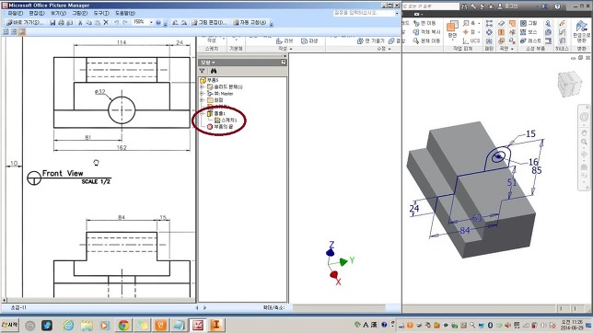Click the Print icon in Picture Manager
The height and width of the screenshot is (333, 593).
coord(62,23)
